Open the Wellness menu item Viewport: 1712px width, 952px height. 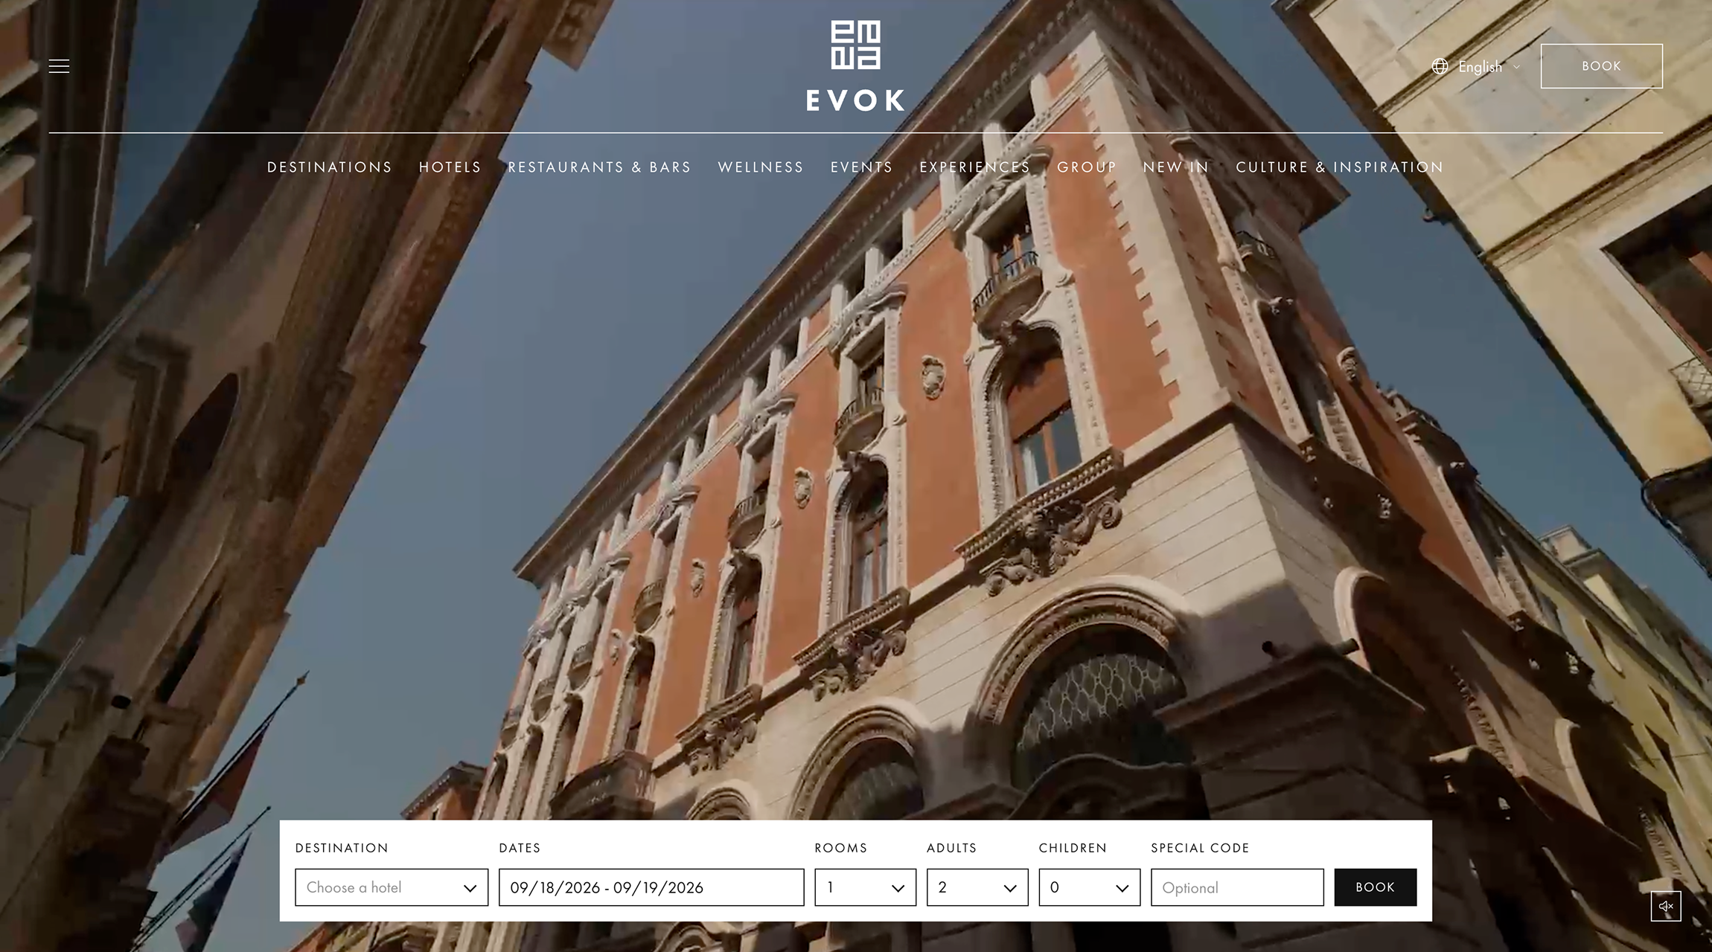pyautogui.click(x=761, y=167)
